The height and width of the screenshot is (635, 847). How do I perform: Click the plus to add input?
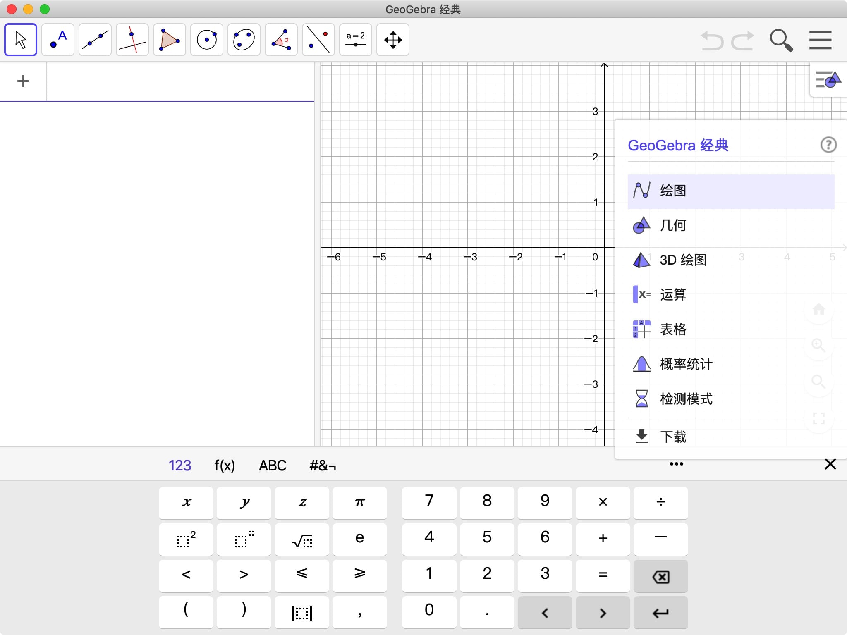pyautogui.click(x=23, y=81)
